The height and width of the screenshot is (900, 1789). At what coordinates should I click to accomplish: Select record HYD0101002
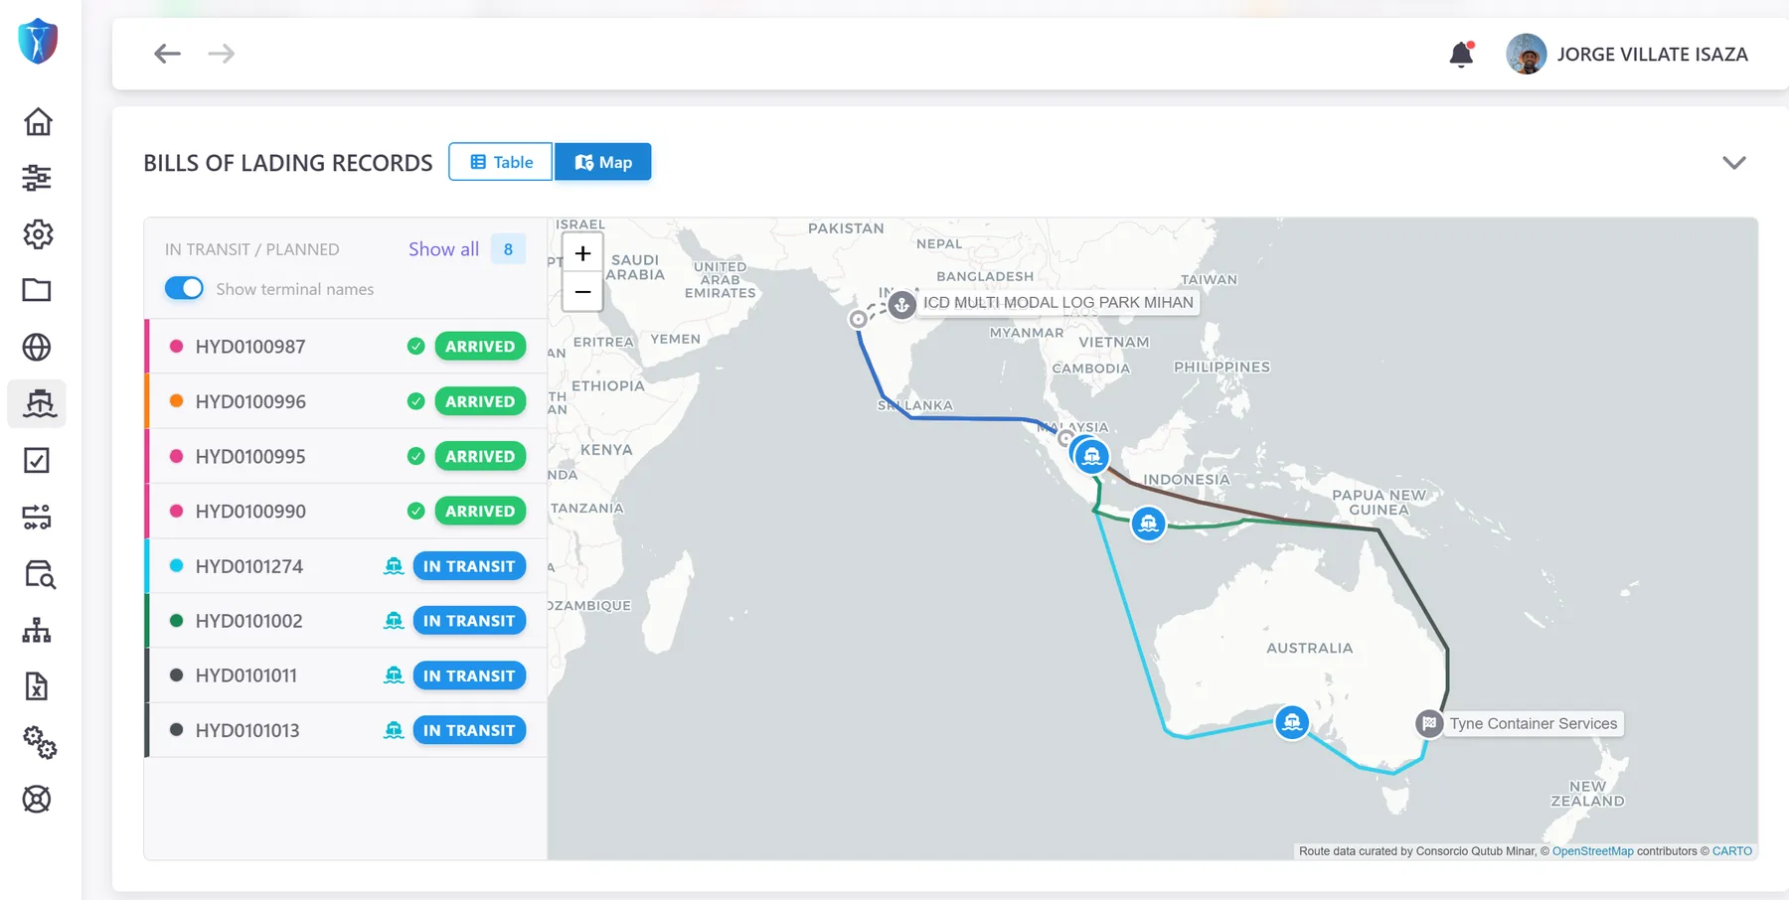[x=346, y=621]
